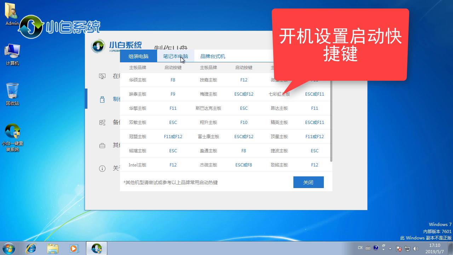Click the ESC或F8 boot key
This screenshot has height=255, width=453.
point(244,165)
